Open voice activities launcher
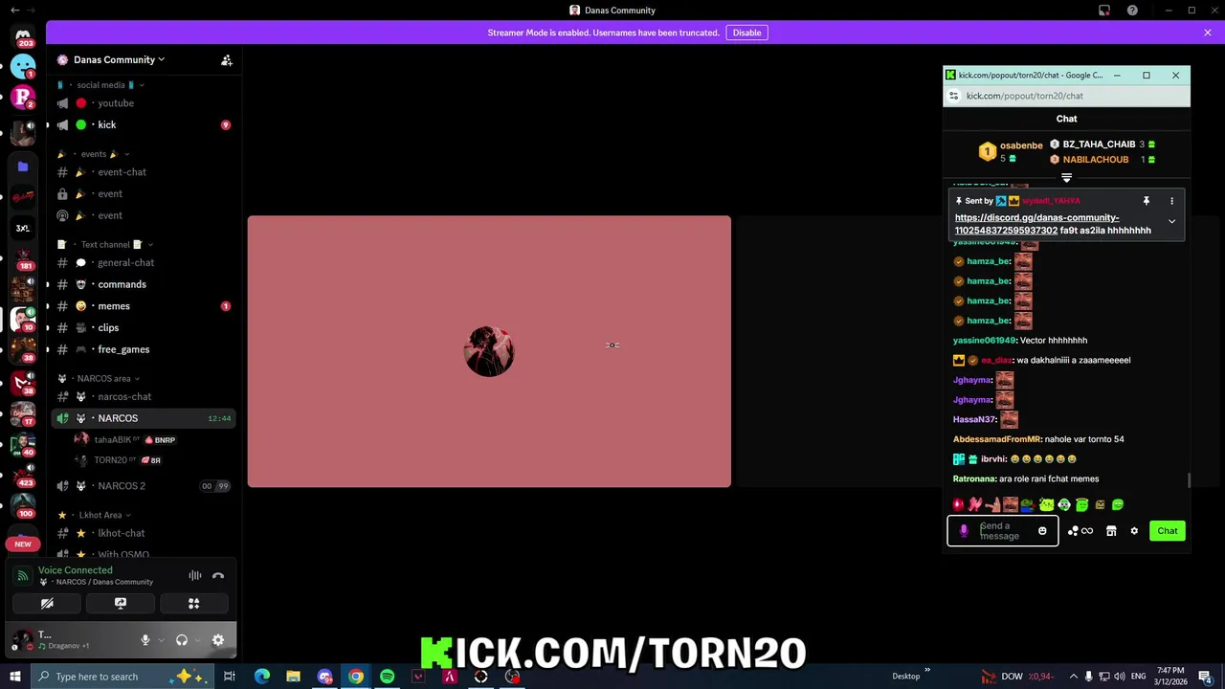The height and width of the screenshot is (689, 1225). [x=194, y=604]
